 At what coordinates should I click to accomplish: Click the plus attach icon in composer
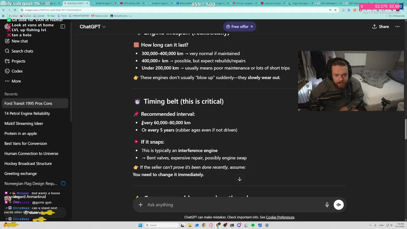141,205
